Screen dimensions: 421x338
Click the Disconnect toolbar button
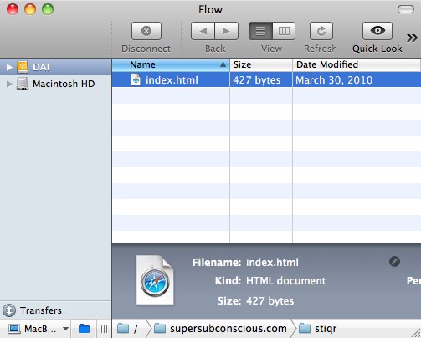(146, 31)
